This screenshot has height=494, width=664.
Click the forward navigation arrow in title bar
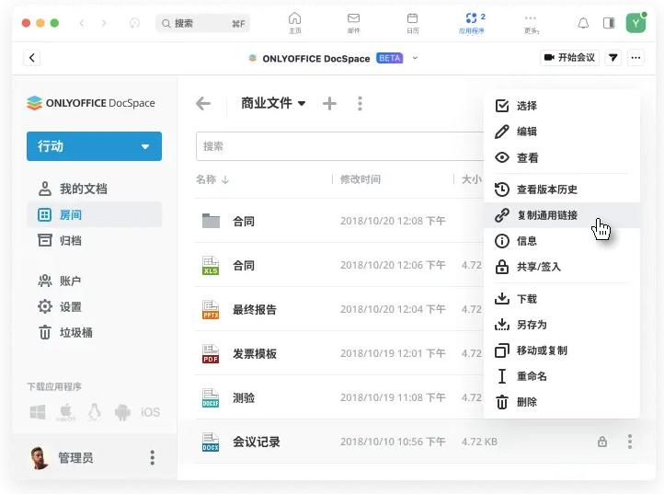104,23
